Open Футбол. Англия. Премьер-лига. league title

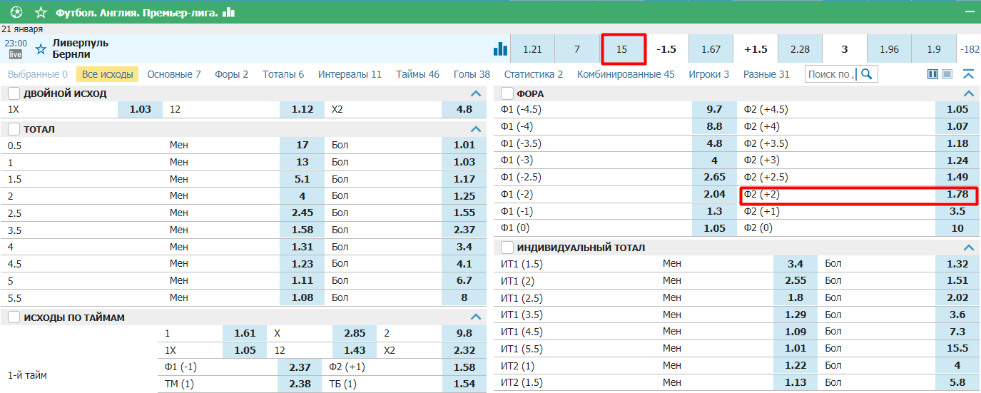tap(137, 12)
